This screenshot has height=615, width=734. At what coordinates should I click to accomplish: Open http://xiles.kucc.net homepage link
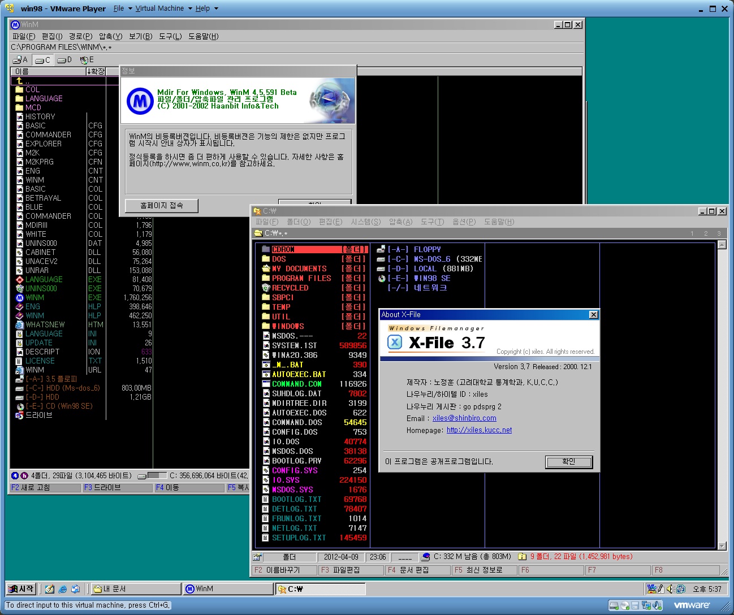pyautogui.click(x=479, y=430)
